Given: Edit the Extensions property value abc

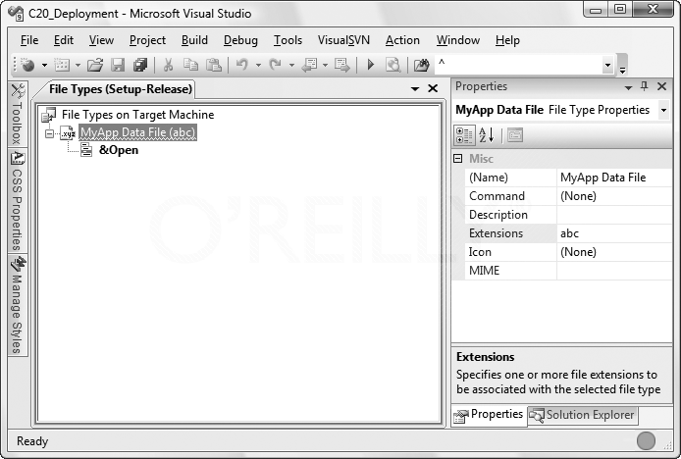Looking at the screenshot, I should [x=614, y=233].
